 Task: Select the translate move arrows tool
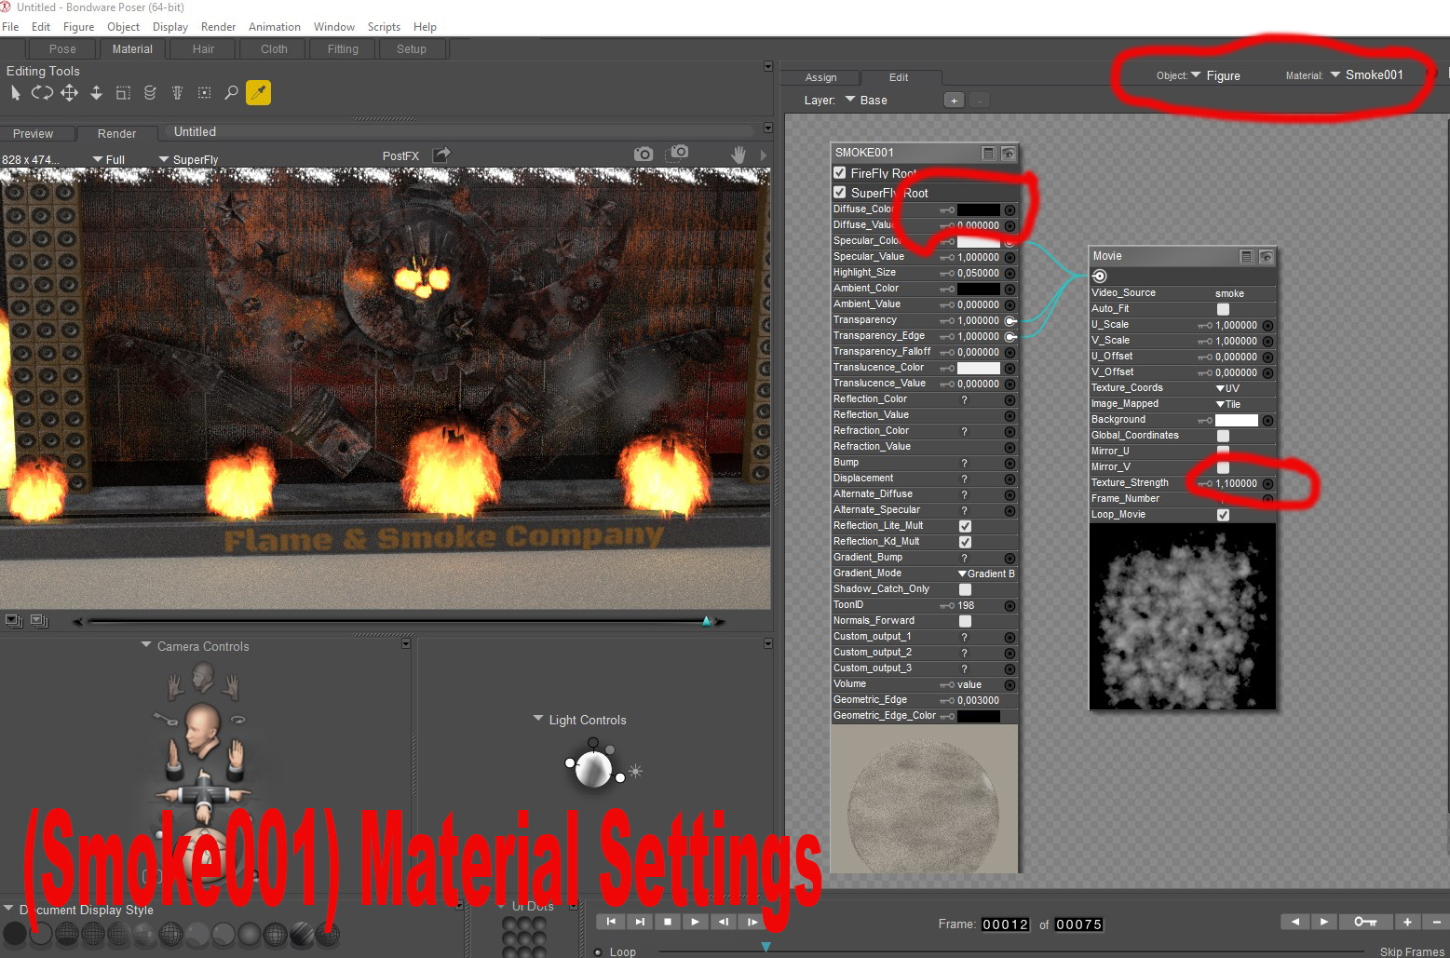[x=69, y=92]
